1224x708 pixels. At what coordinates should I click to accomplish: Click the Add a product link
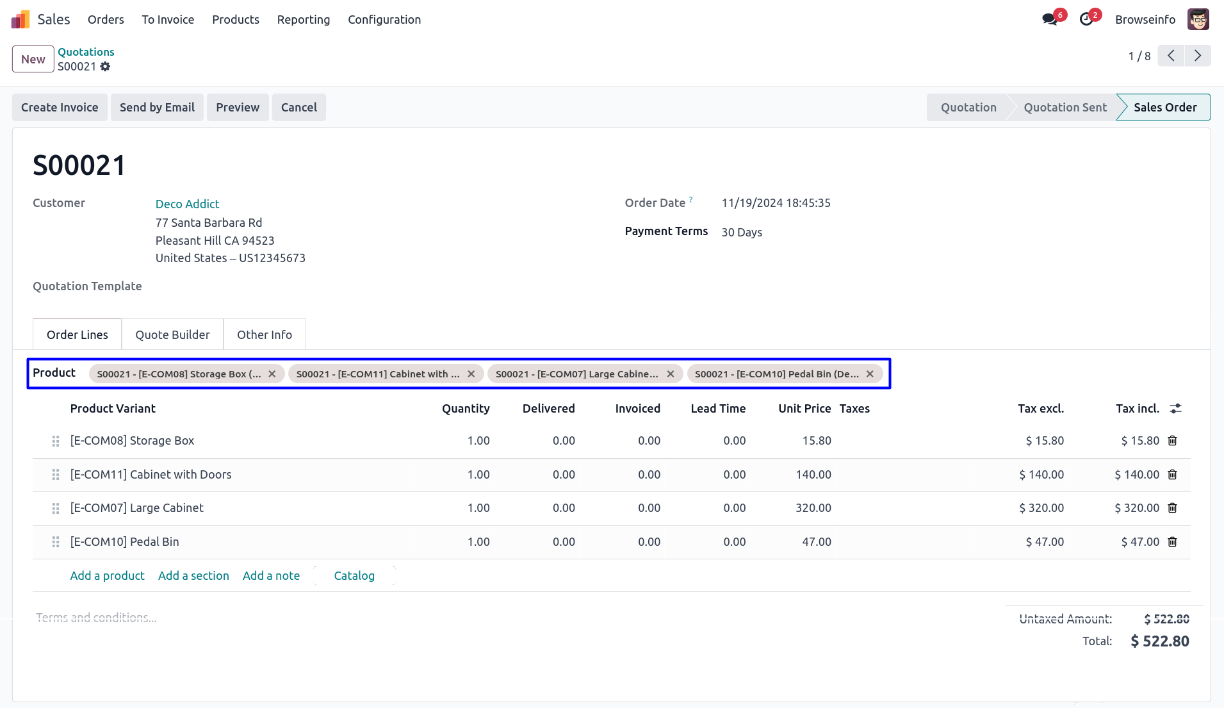coord(107,576)
